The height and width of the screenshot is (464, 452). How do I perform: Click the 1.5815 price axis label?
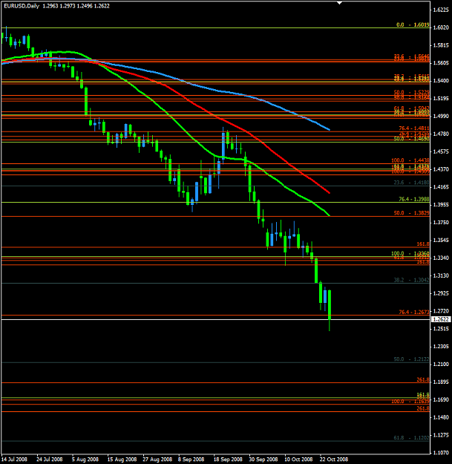coord(441,45)
